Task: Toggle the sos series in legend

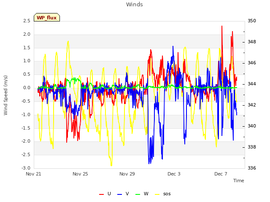Action: (163, 194)
